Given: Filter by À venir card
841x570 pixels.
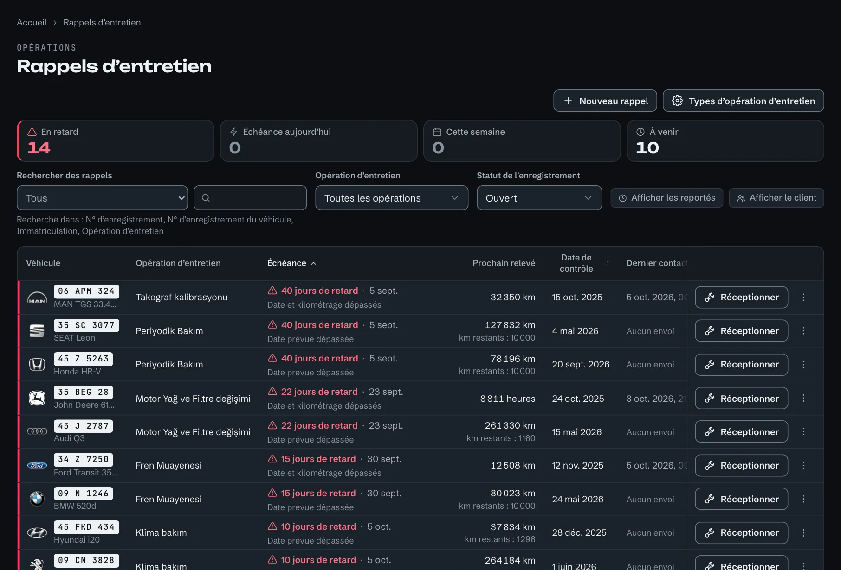Looking at the screenshot, I should tap(725, 141).
